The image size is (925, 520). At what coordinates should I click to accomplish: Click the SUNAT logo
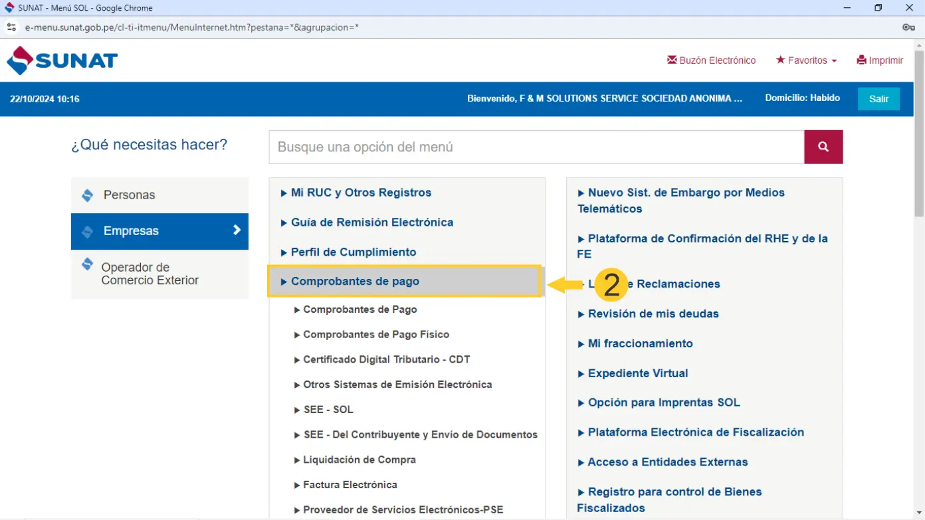point(62,60)
